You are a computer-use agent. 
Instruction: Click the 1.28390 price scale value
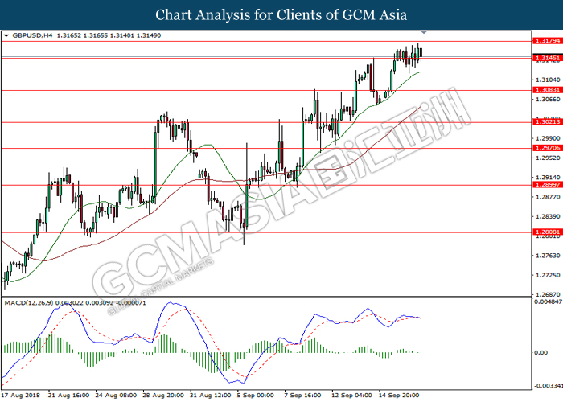[548, 216]
